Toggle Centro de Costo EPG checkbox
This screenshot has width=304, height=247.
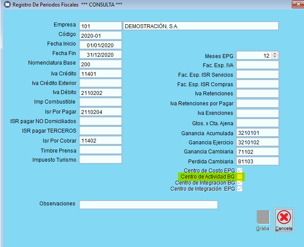click(x=239, y=171)
